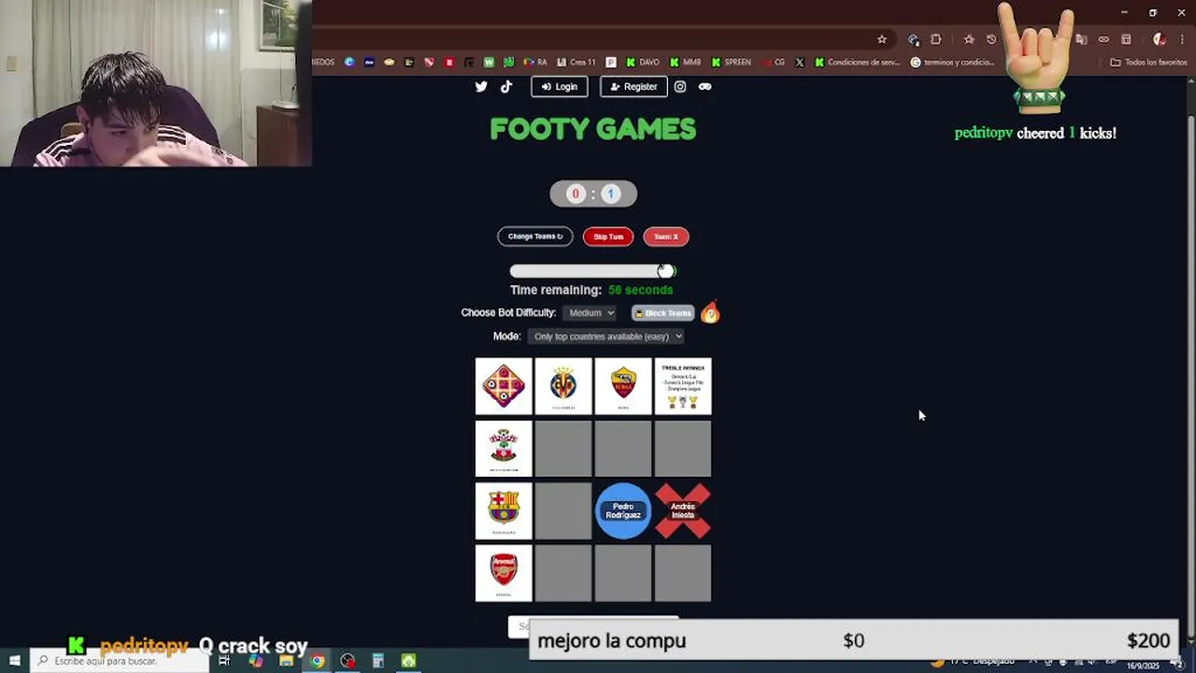Viewport: 1196px width, 673px height.
Task: Click the scoreboard showing 0 : 1
Action: pyautogui.click(x=593, y=193)
